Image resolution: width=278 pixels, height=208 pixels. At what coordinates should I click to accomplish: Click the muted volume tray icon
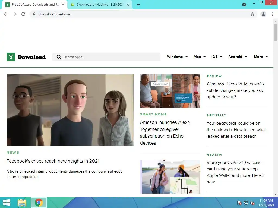tap(252, 203)
